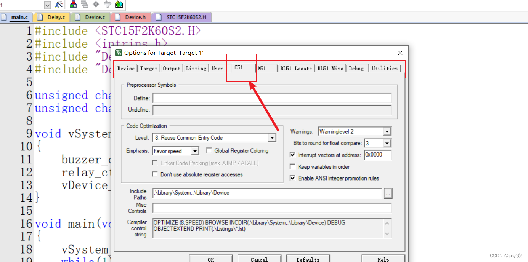Click the red-green cube toolbar icon
Image resolution: width=528 pixels, height=262 pixels.
pos(73,5)
